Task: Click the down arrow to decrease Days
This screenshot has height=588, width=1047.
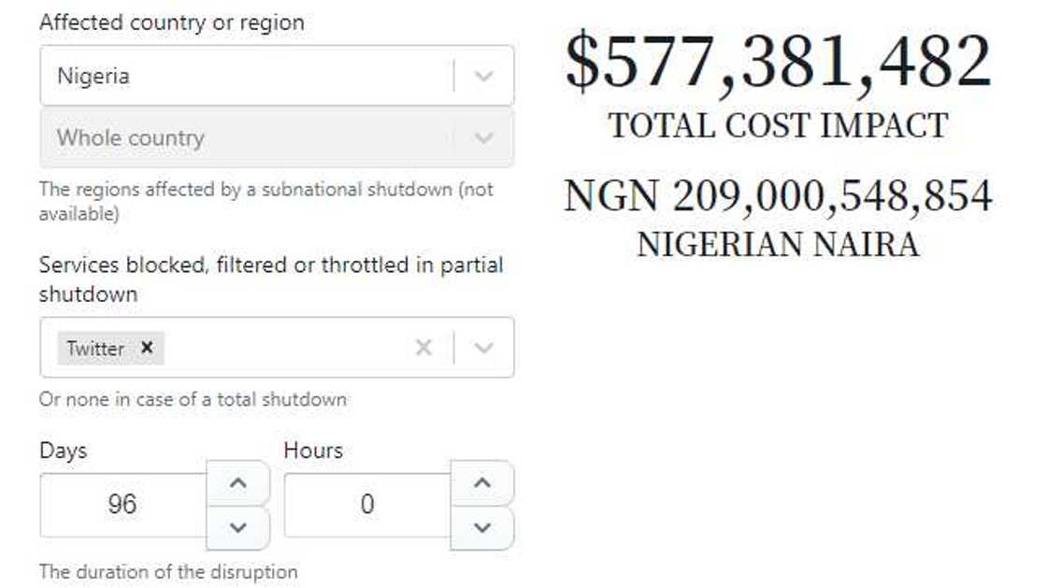Action: (x=236, y=528)
